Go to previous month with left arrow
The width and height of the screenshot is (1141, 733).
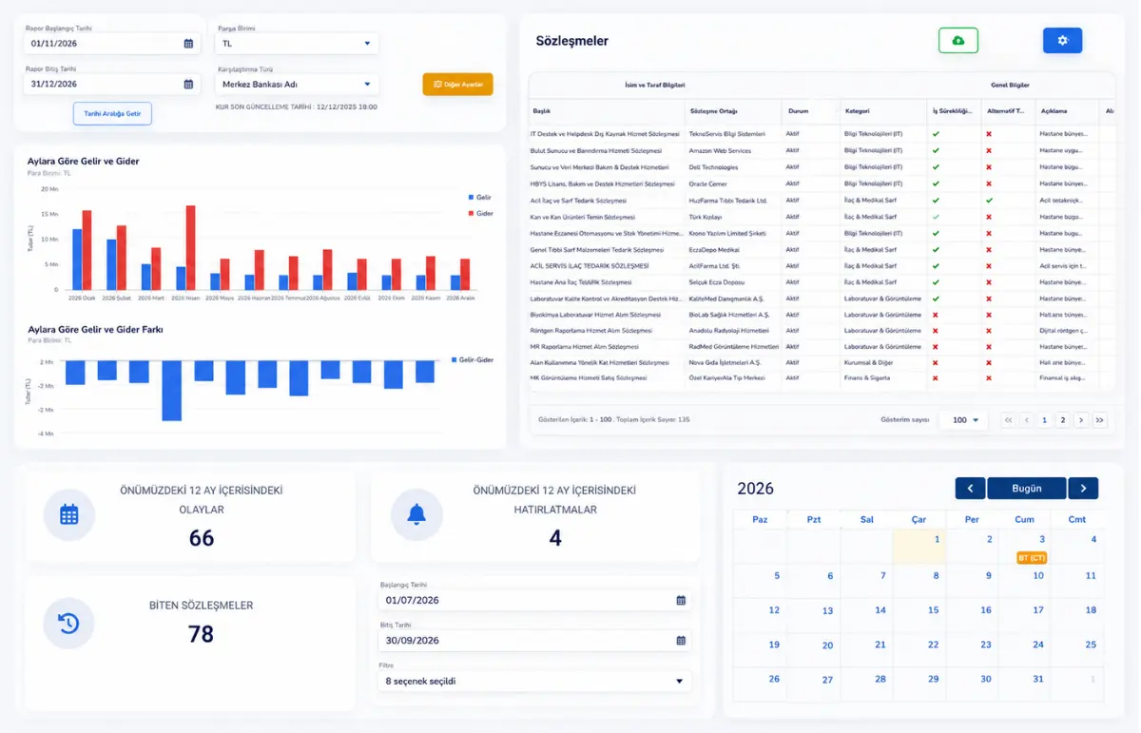(970, 489)
